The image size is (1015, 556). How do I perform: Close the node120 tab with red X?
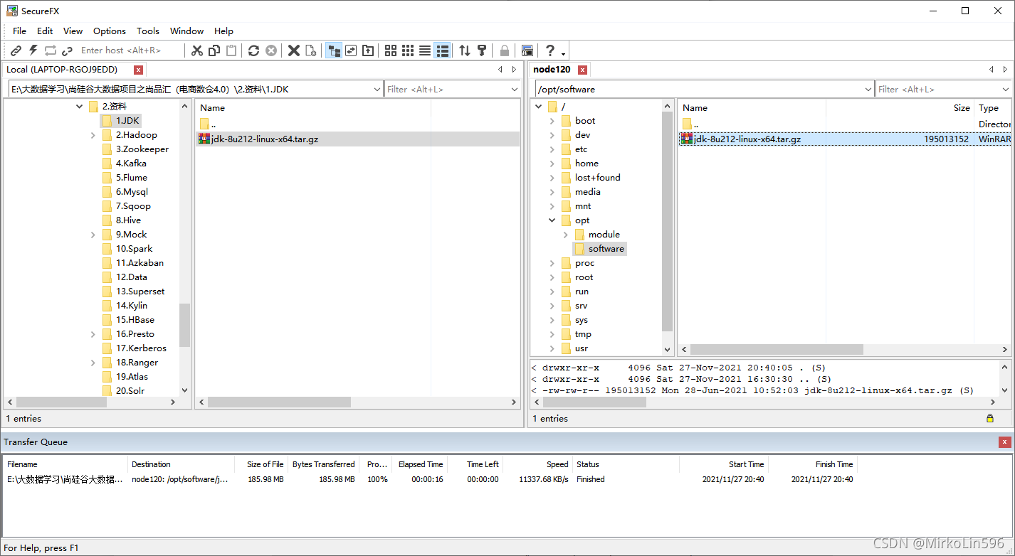[582, 70]
